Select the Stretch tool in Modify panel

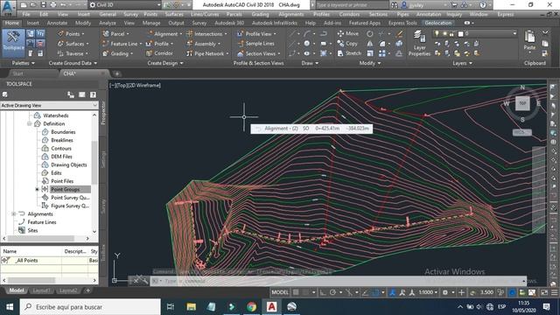coord(349,53)
